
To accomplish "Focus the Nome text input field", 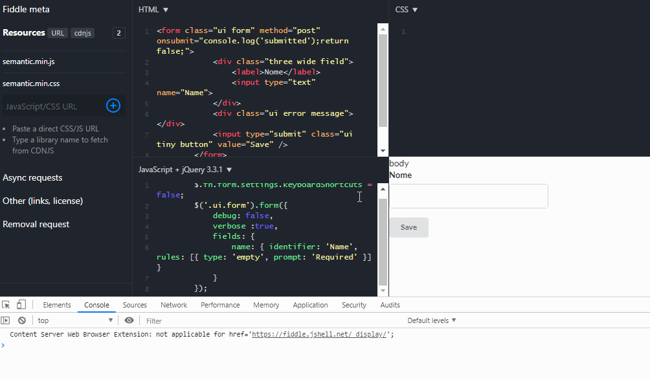I will click(467, 196).
